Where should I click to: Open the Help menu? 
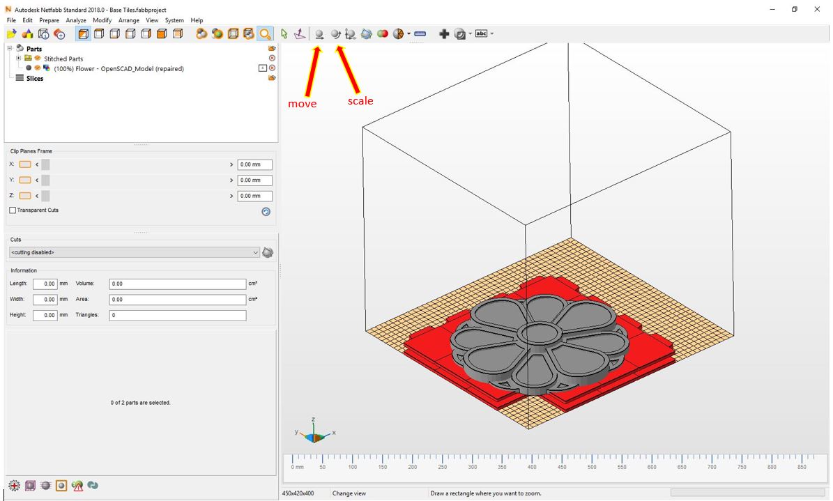(197, 20)
